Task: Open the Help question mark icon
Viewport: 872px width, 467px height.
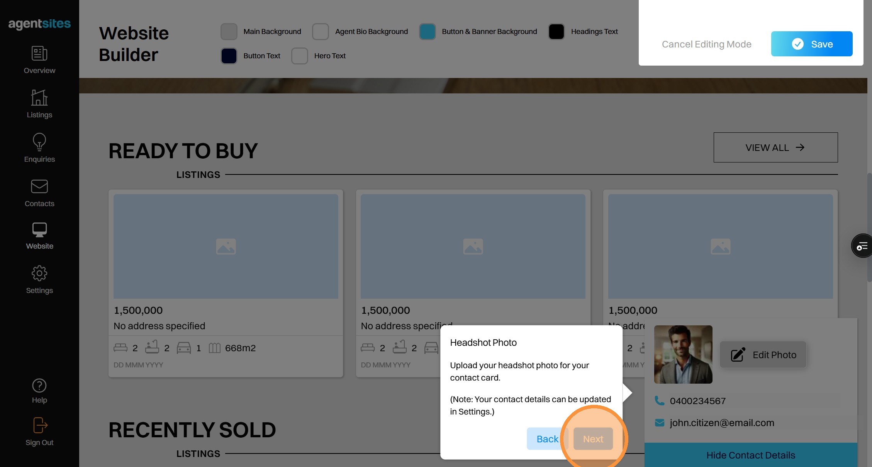Action: coord(39,386)
